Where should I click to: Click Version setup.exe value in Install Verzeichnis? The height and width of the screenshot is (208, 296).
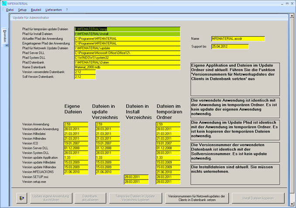point(136,182)
